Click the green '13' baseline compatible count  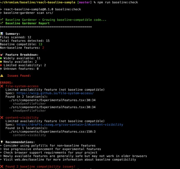(40, 44)
